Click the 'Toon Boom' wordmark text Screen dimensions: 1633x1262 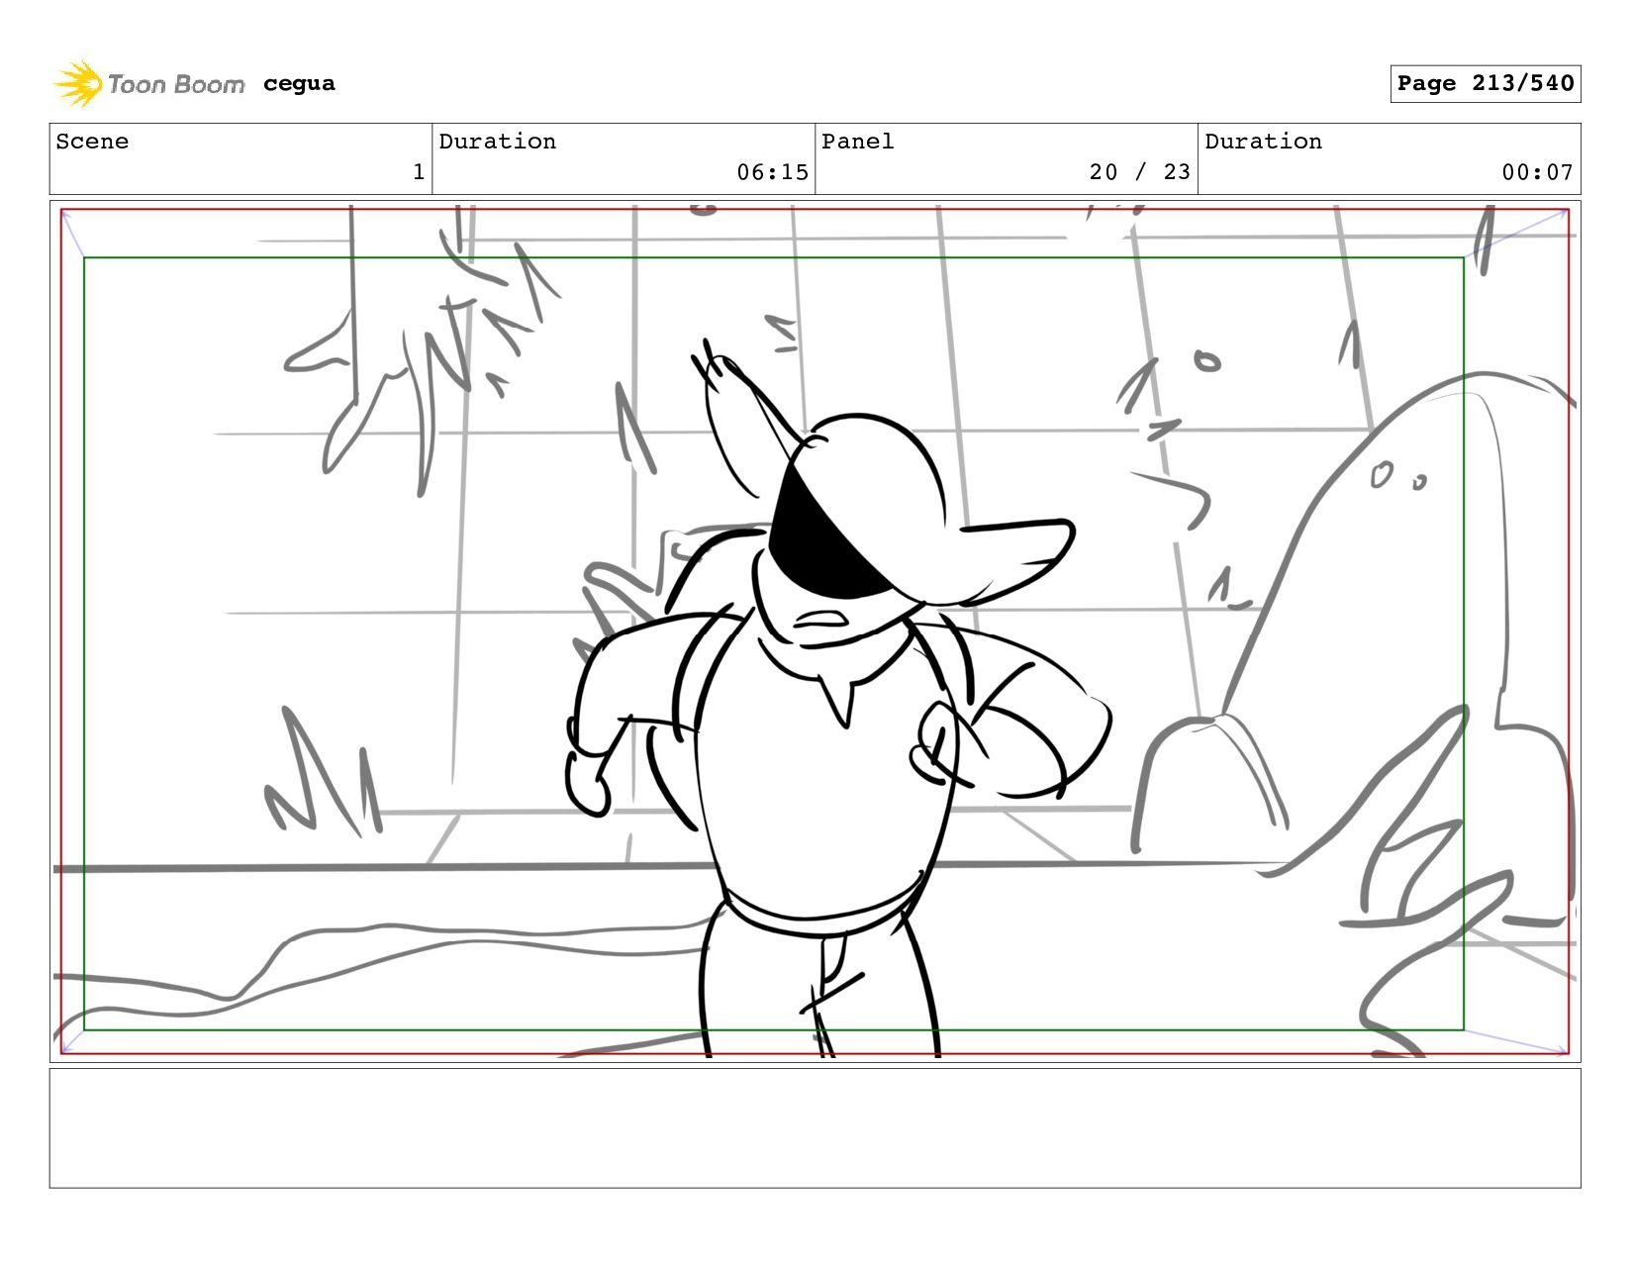coord(176,85)
